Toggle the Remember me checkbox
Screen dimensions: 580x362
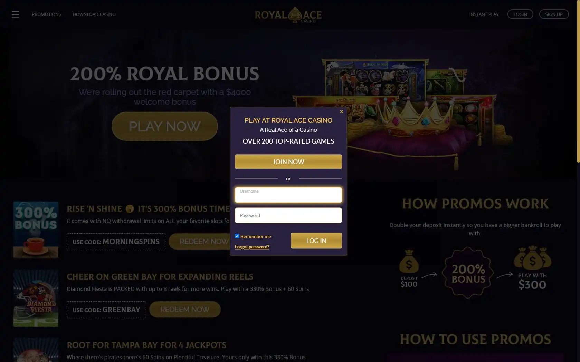[237, 236]
